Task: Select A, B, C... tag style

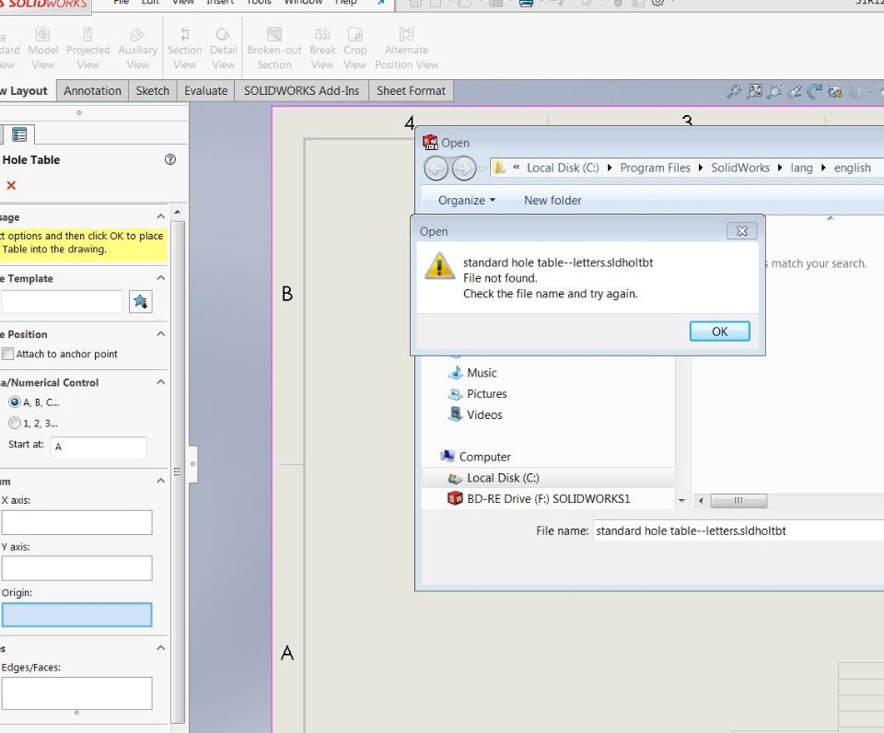Action: click(x=15, y=402)
